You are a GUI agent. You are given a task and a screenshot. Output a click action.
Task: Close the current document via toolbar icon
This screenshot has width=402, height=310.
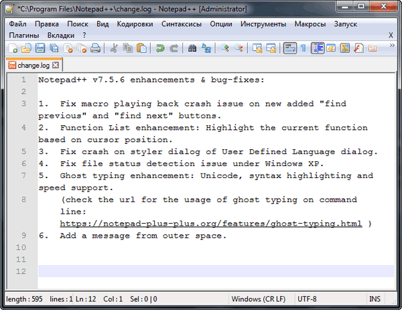(68, 48)
